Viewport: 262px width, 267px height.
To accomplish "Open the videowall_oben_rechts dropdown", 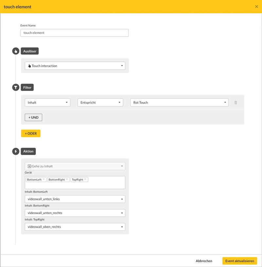I will pyautogui.click(x=75, y=227).
